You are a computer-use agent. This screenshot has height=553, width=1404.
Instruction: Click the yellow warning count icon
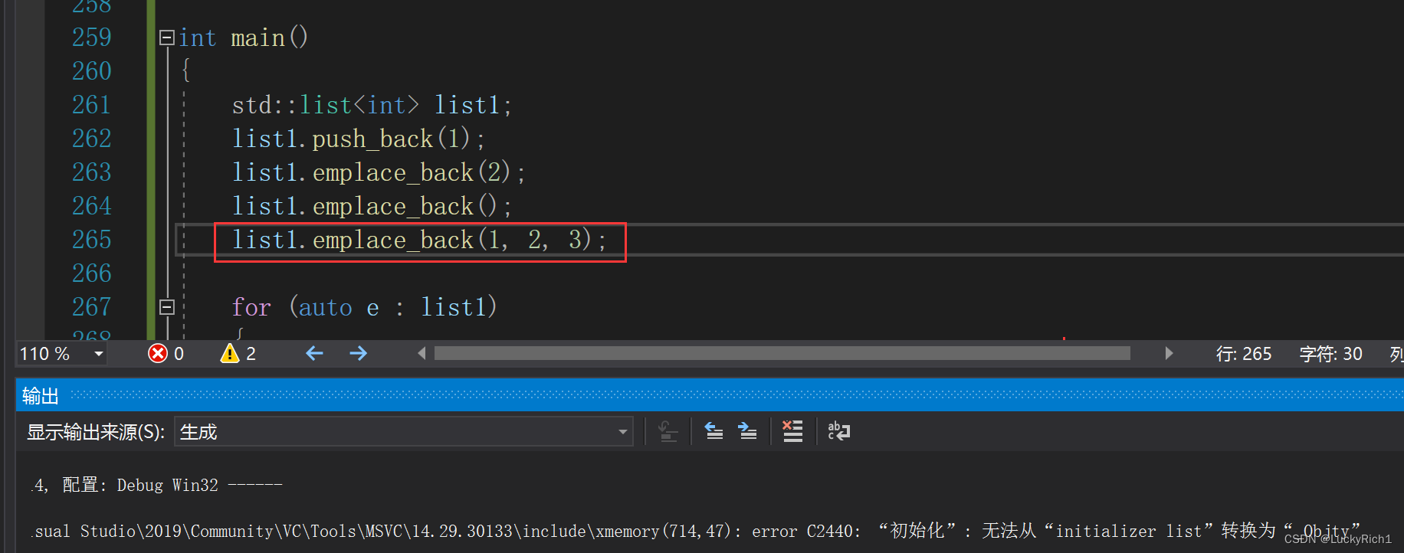pyautogui.click(x=230, y=353)
